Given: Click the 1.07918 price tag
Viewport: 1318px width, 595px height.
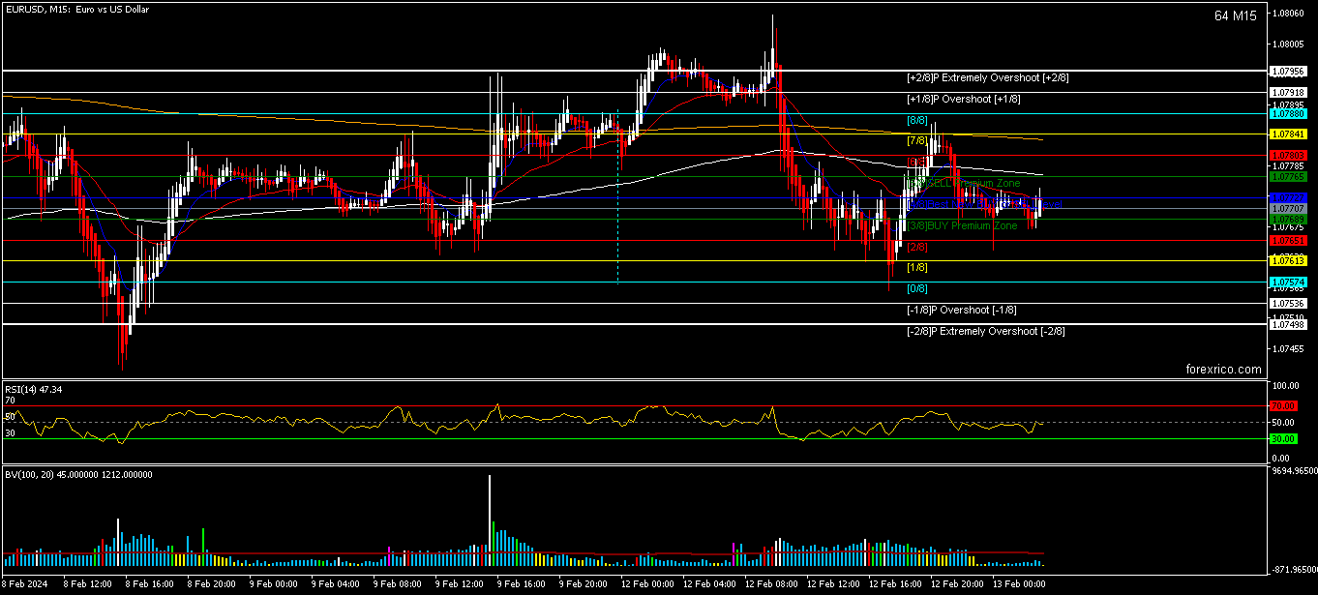Looking at the screenshot, I should pyautogui.click(x=1290, y=93).
